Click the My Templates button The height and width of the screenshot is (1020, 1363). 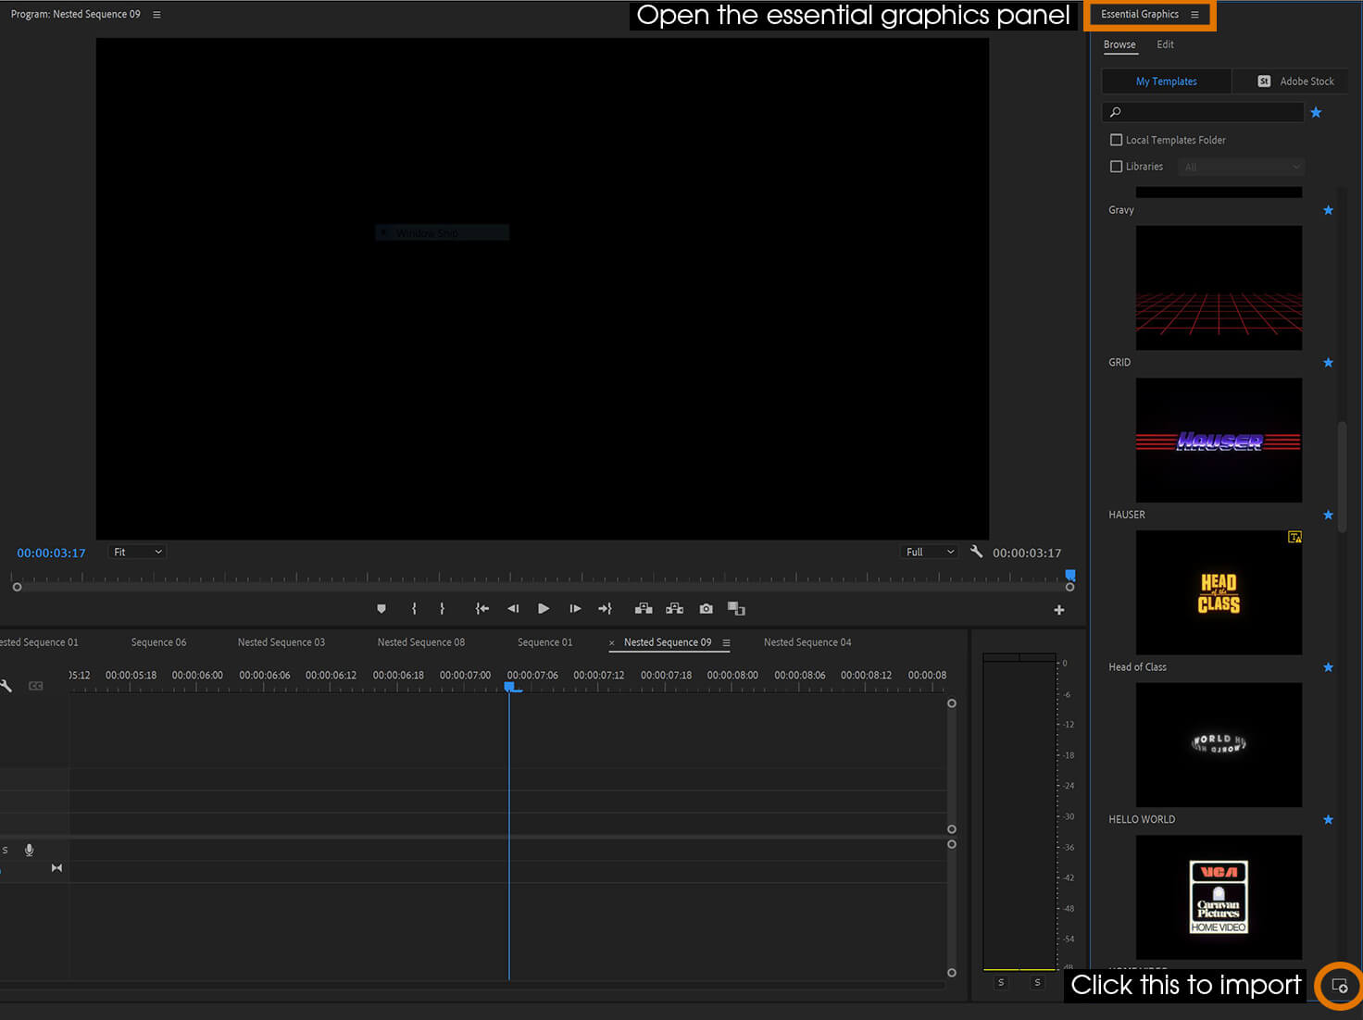coord(1166,81)
